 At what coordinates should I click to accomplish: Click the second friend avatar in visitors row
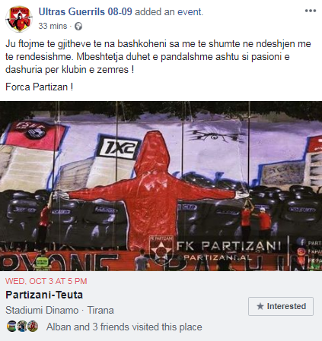click(x=22, y=327)
